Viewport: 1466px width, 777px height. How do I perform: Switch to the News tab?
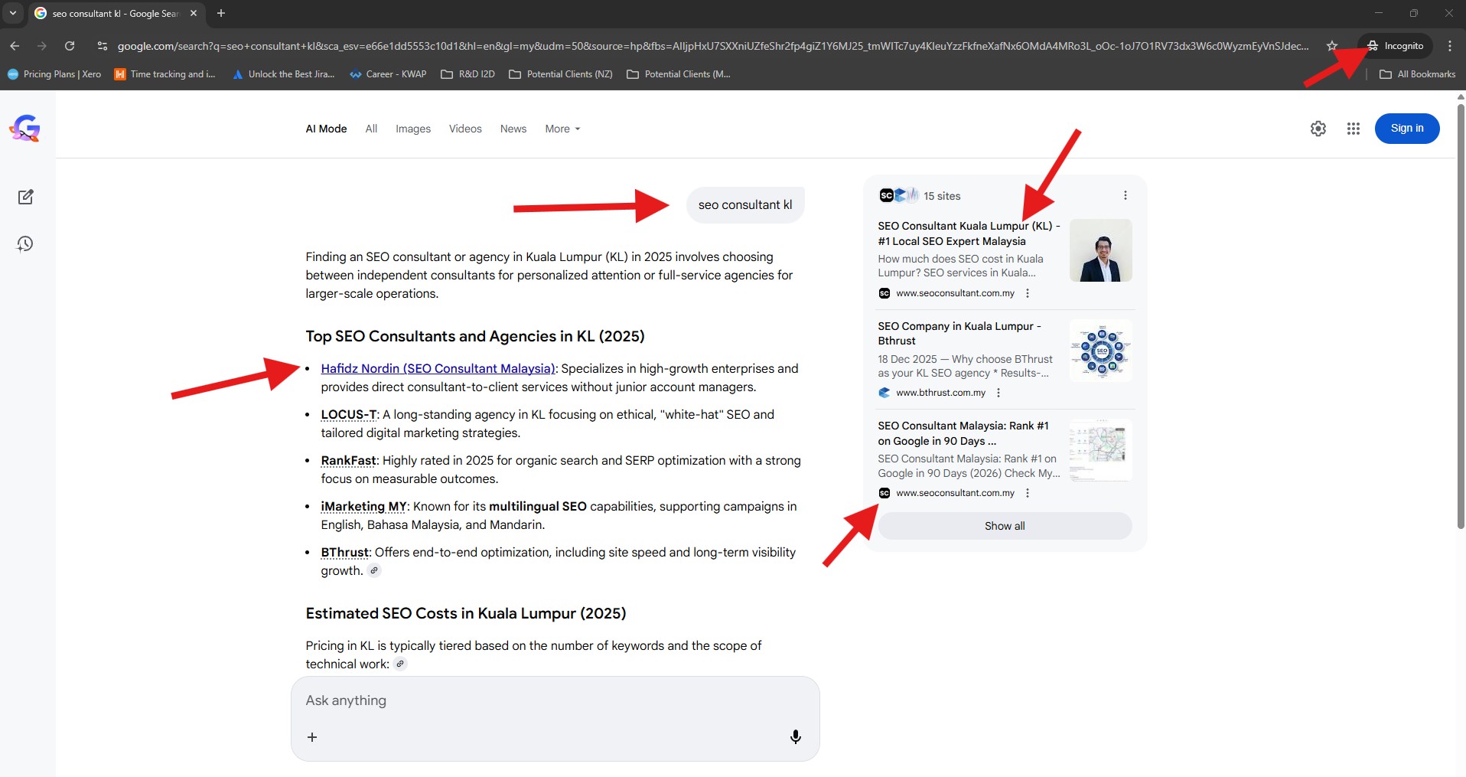tap(513, 129)
